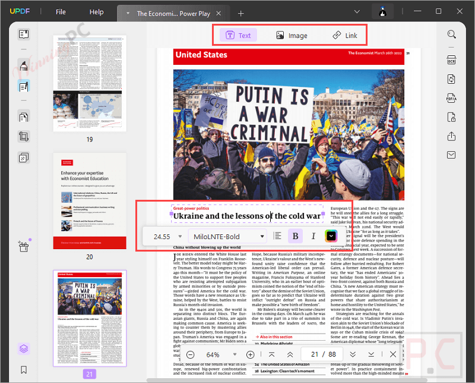Image resolution: width=475 pixels, height=383 pixels.
Task: Open page 19 thumbnail
Action: click(x=90, y=83)
